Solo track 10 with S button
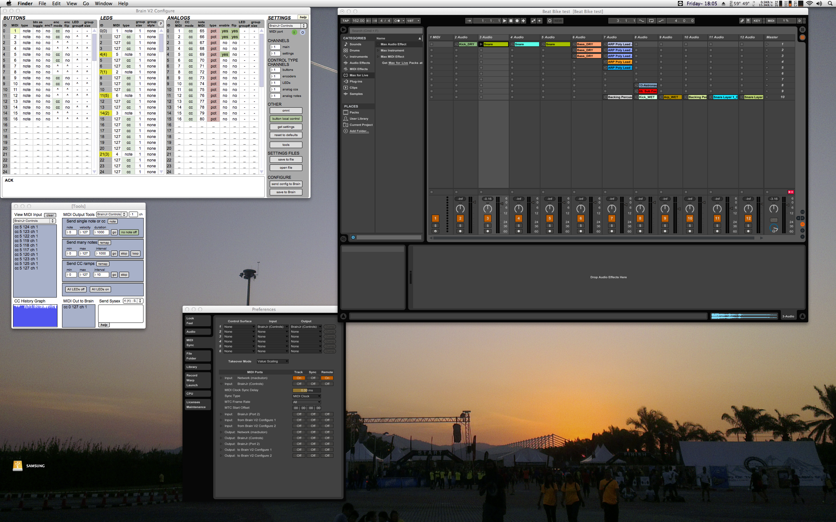836x522 pixels. coord(689,226)
